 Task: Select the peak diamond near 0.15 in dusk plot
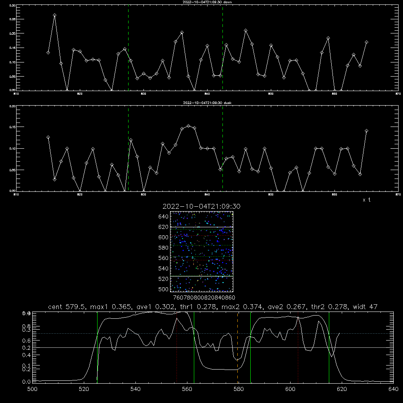pyautogui.click(x=188, y=126)
